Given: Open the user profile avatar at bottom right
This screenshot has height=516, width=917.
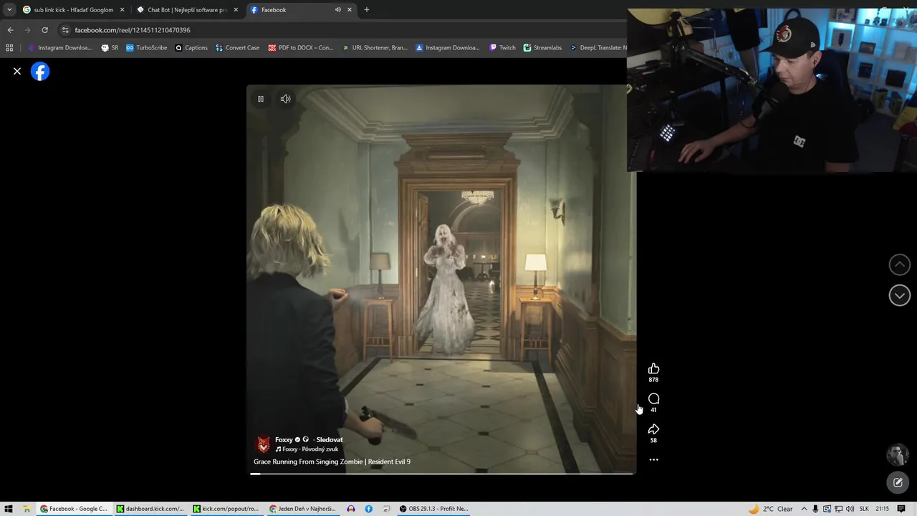Looking at the screenshot, I should click(898, 455).
